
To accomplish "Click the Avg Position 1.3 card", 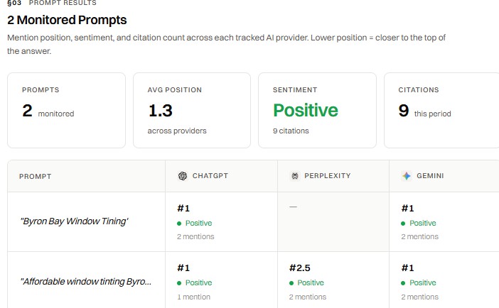I will tap(192, 110).
